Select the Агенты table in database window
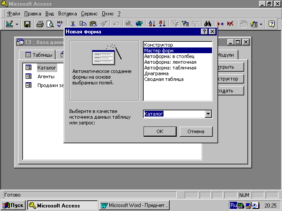 point(46,76)
